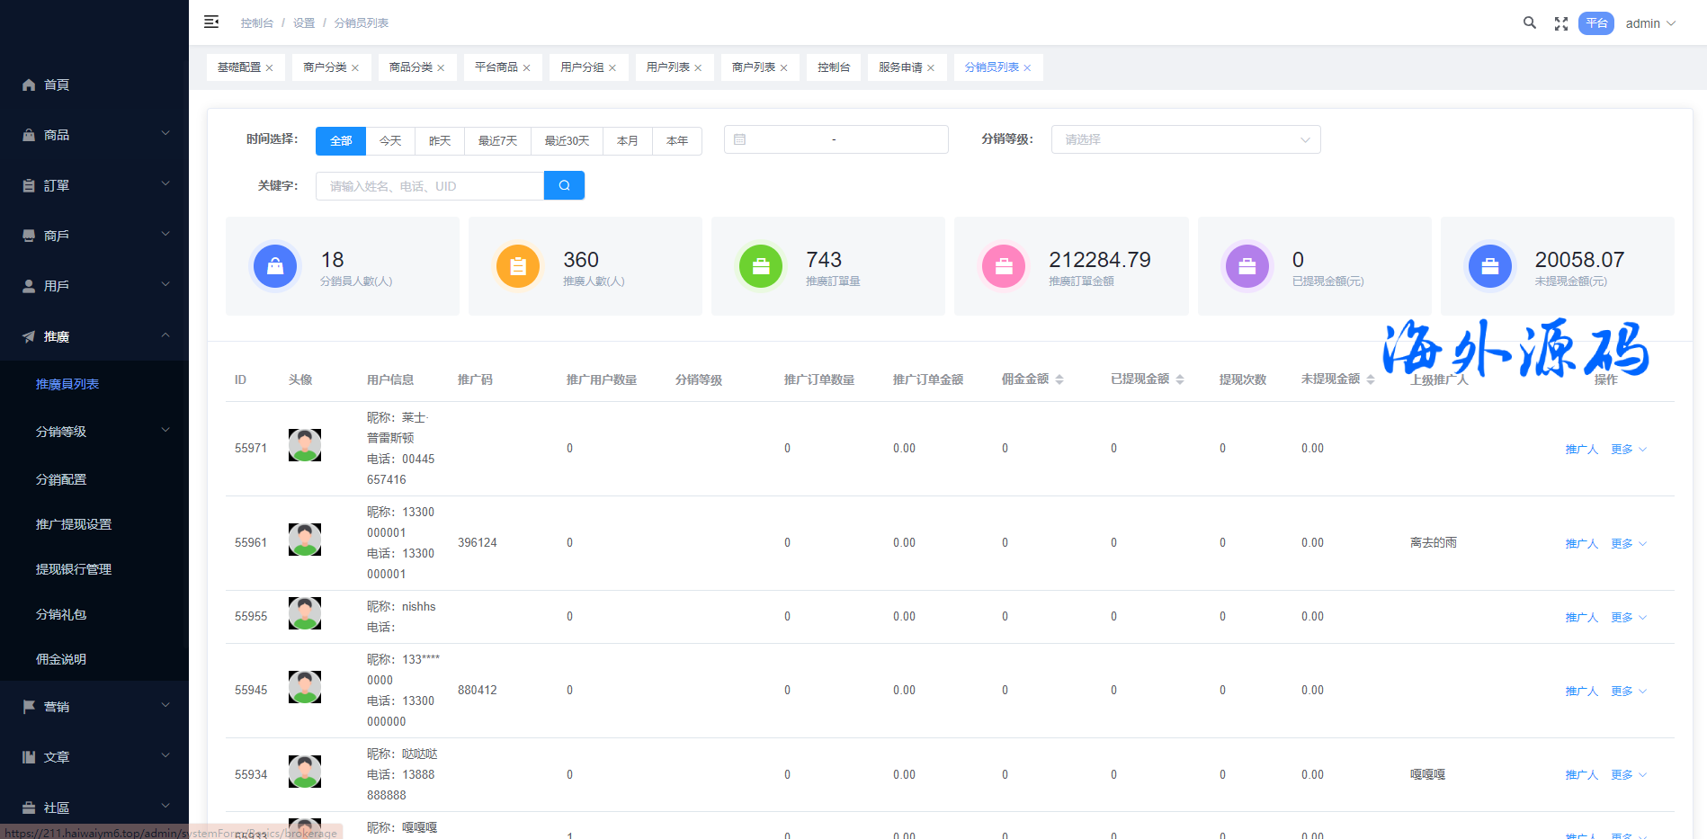Open the header search icon
The width and height of the screenshot is (1707, 839).
1529,22
